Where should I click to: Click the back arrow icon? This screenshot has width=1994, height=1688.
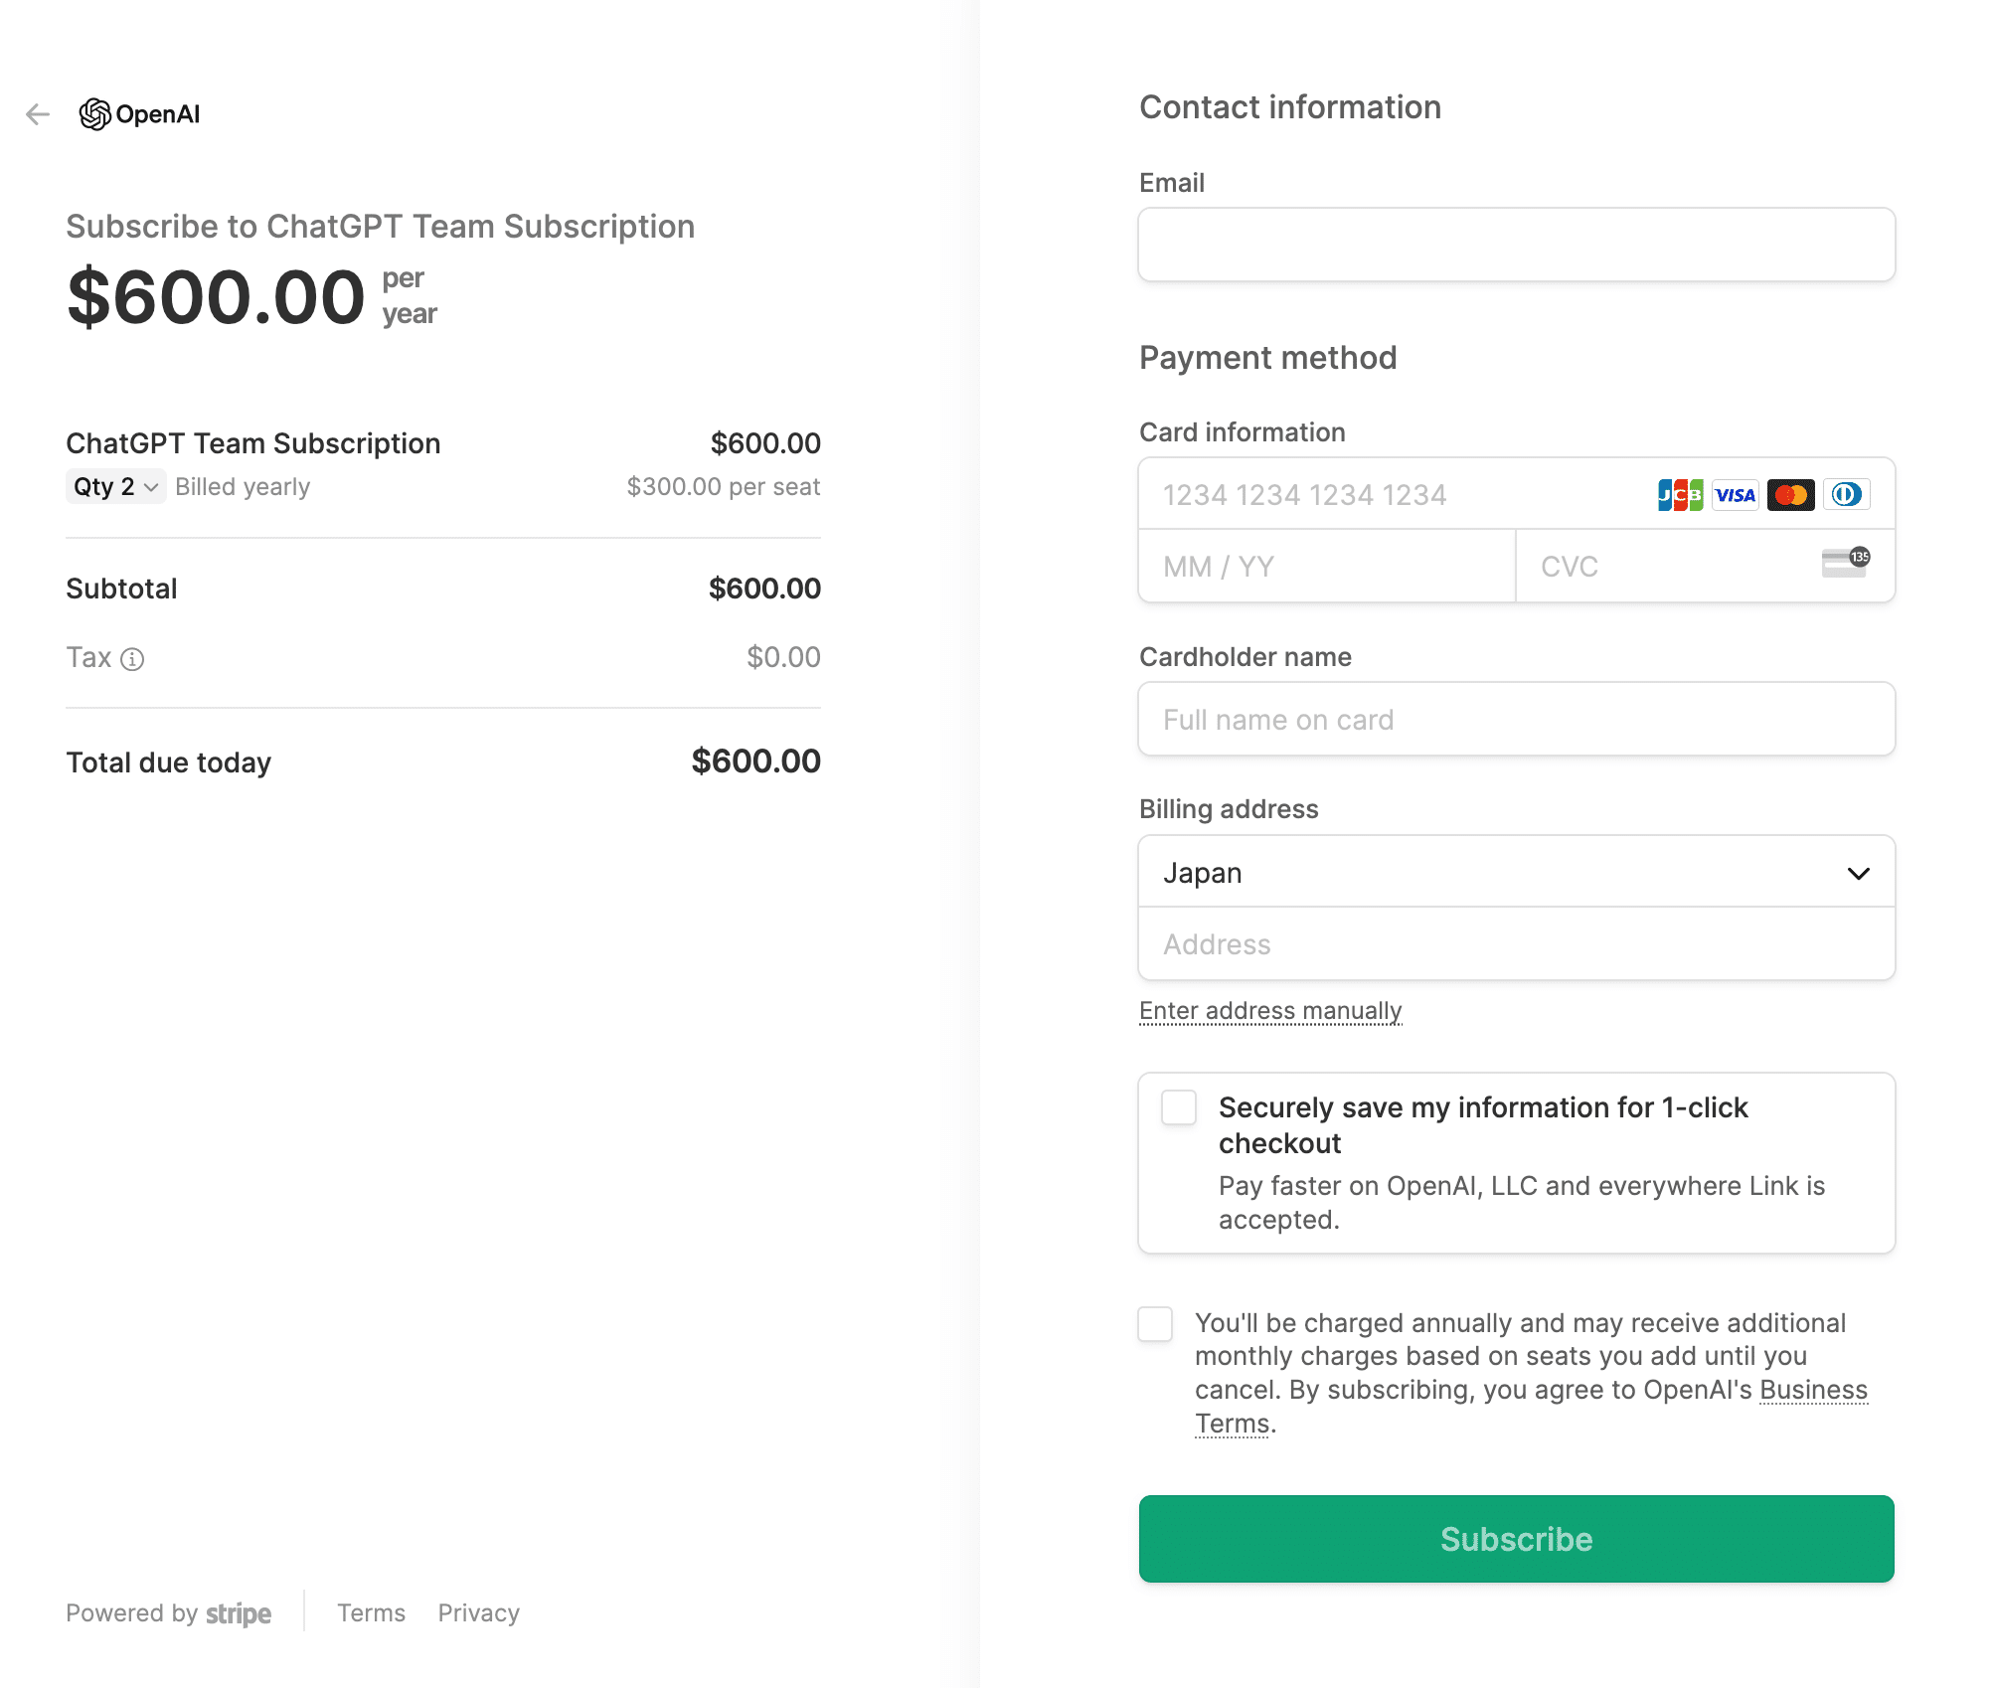38,114
